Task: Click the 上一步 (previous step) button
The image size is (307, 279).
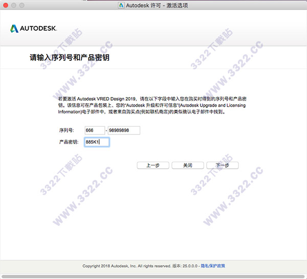Action: click(153, 166)
